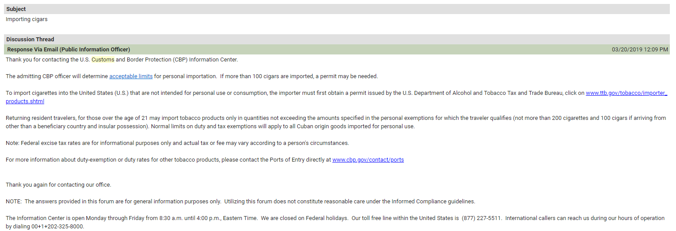Viewport: 676px width, 231px height.
Task: Click the toll free number (877) 227-5511
Action: tap(481, 218)
